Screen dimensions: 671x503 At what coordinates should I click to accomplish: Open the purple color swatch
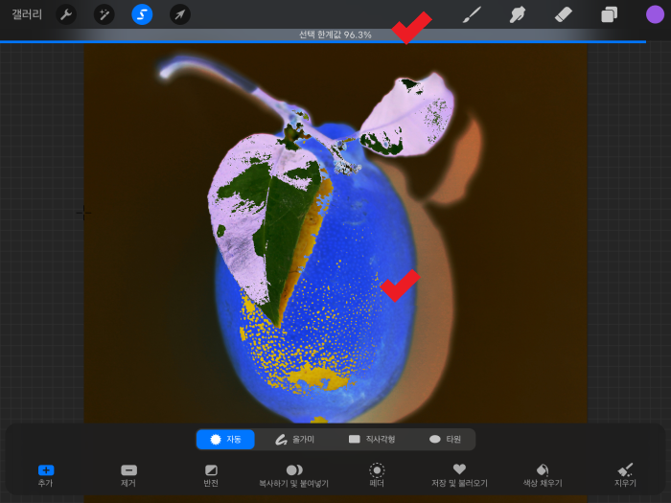pyautogui.click(x=655, y=14)
